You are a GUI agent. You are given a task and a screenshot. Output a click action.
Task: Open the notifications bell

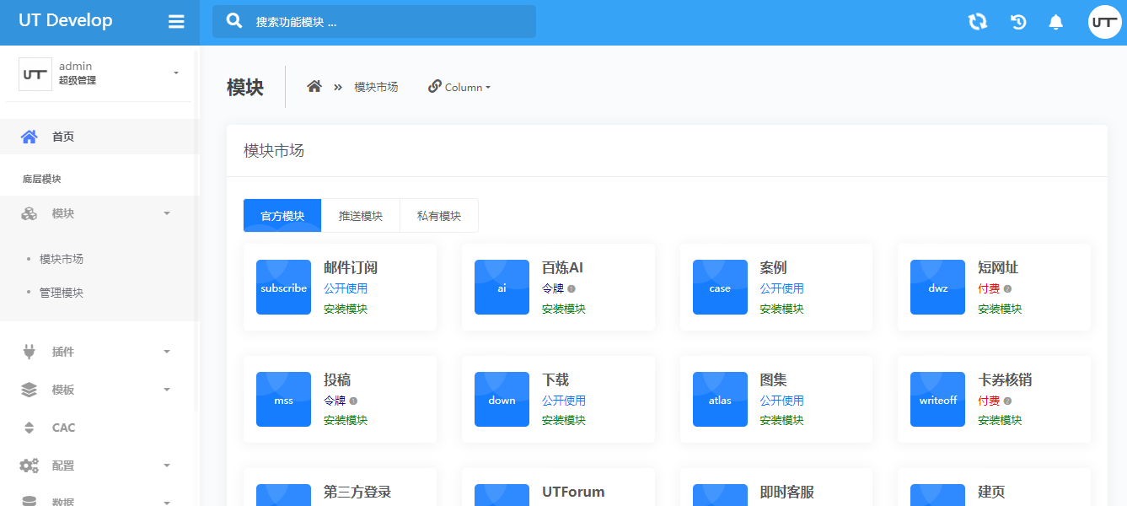pyautogui.click(x=1055, y=22)
